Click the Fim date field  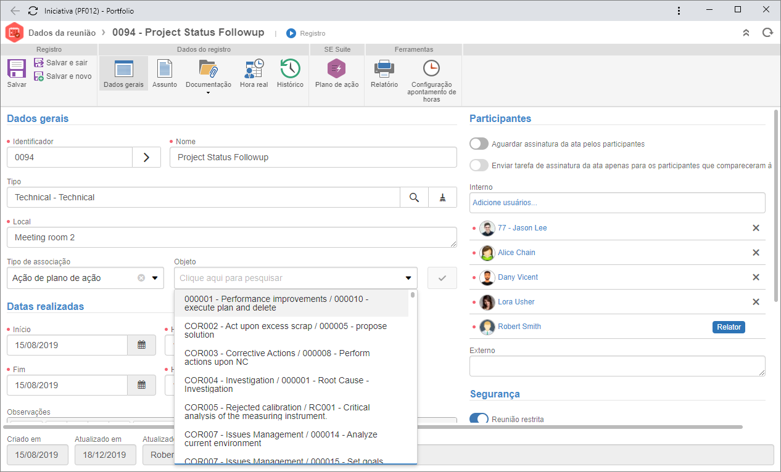(67, 385)
